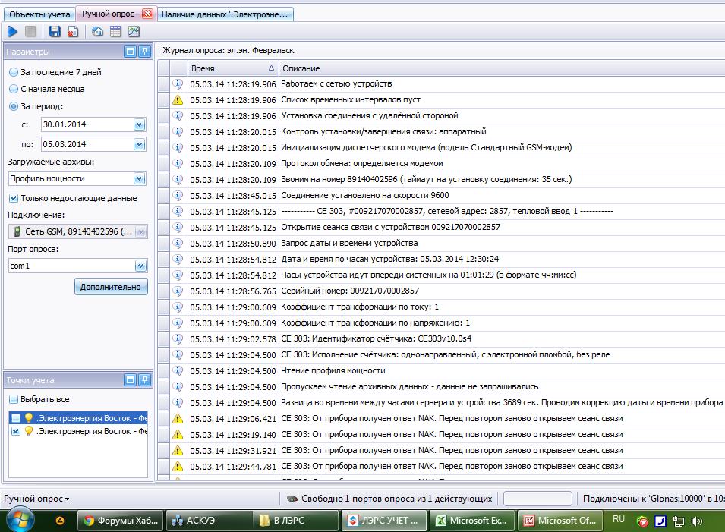725x532 pixels.
Task: Maximize the Параметры panel
Action: 131,52
